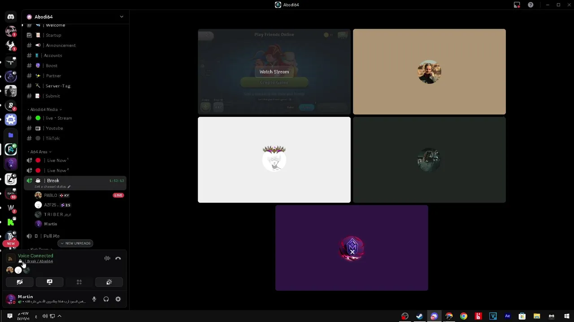The height and width of the screenshot is (322, 574).
Task: Collapse the Abodi64 Media category
Action: tap(45, 110)
